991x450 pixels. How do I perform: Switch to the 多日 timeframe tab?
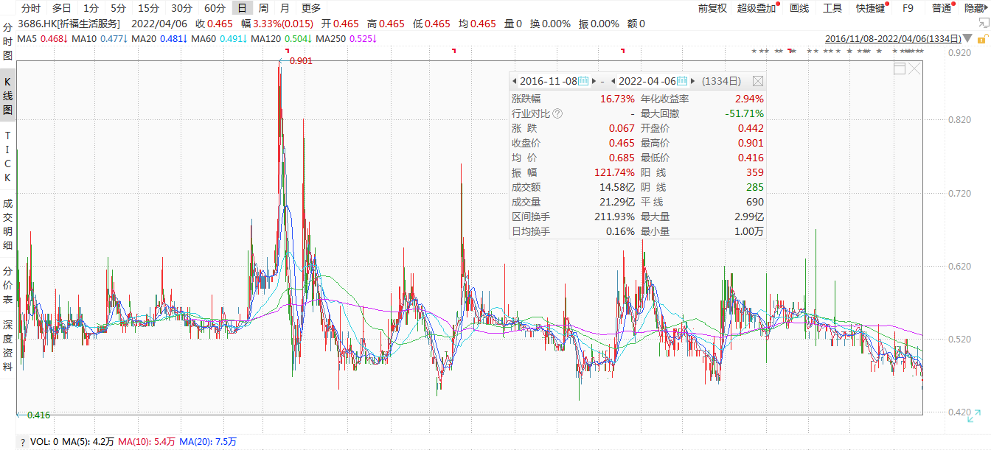62,8
